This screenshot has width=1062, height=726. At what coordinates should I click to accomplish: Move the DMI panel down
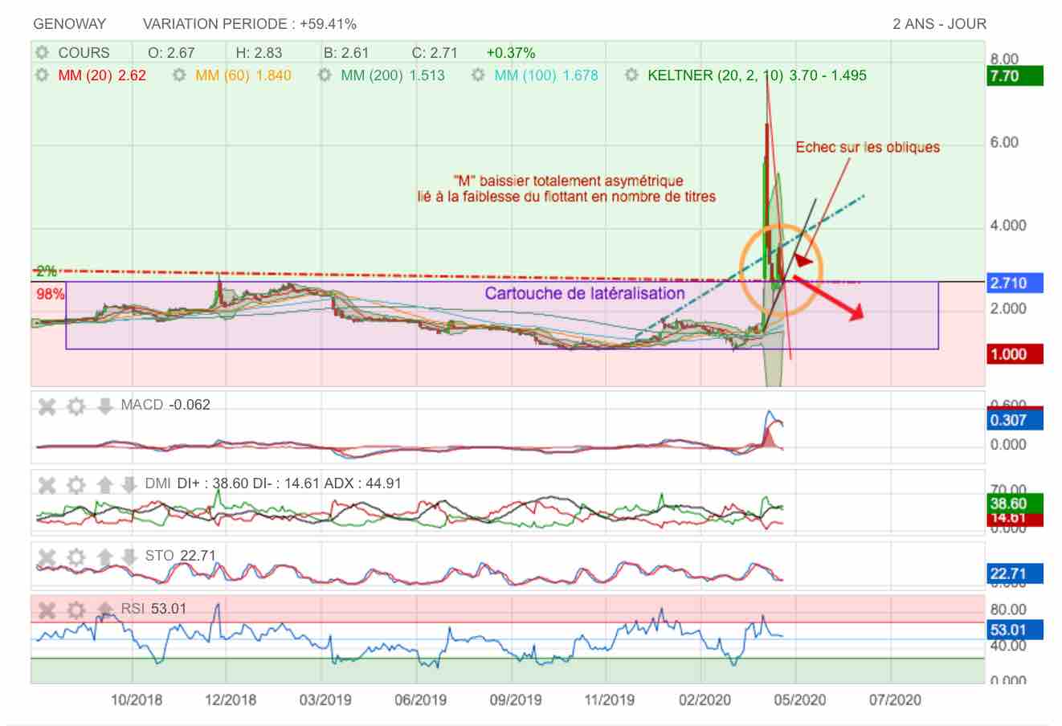point(129,485)
